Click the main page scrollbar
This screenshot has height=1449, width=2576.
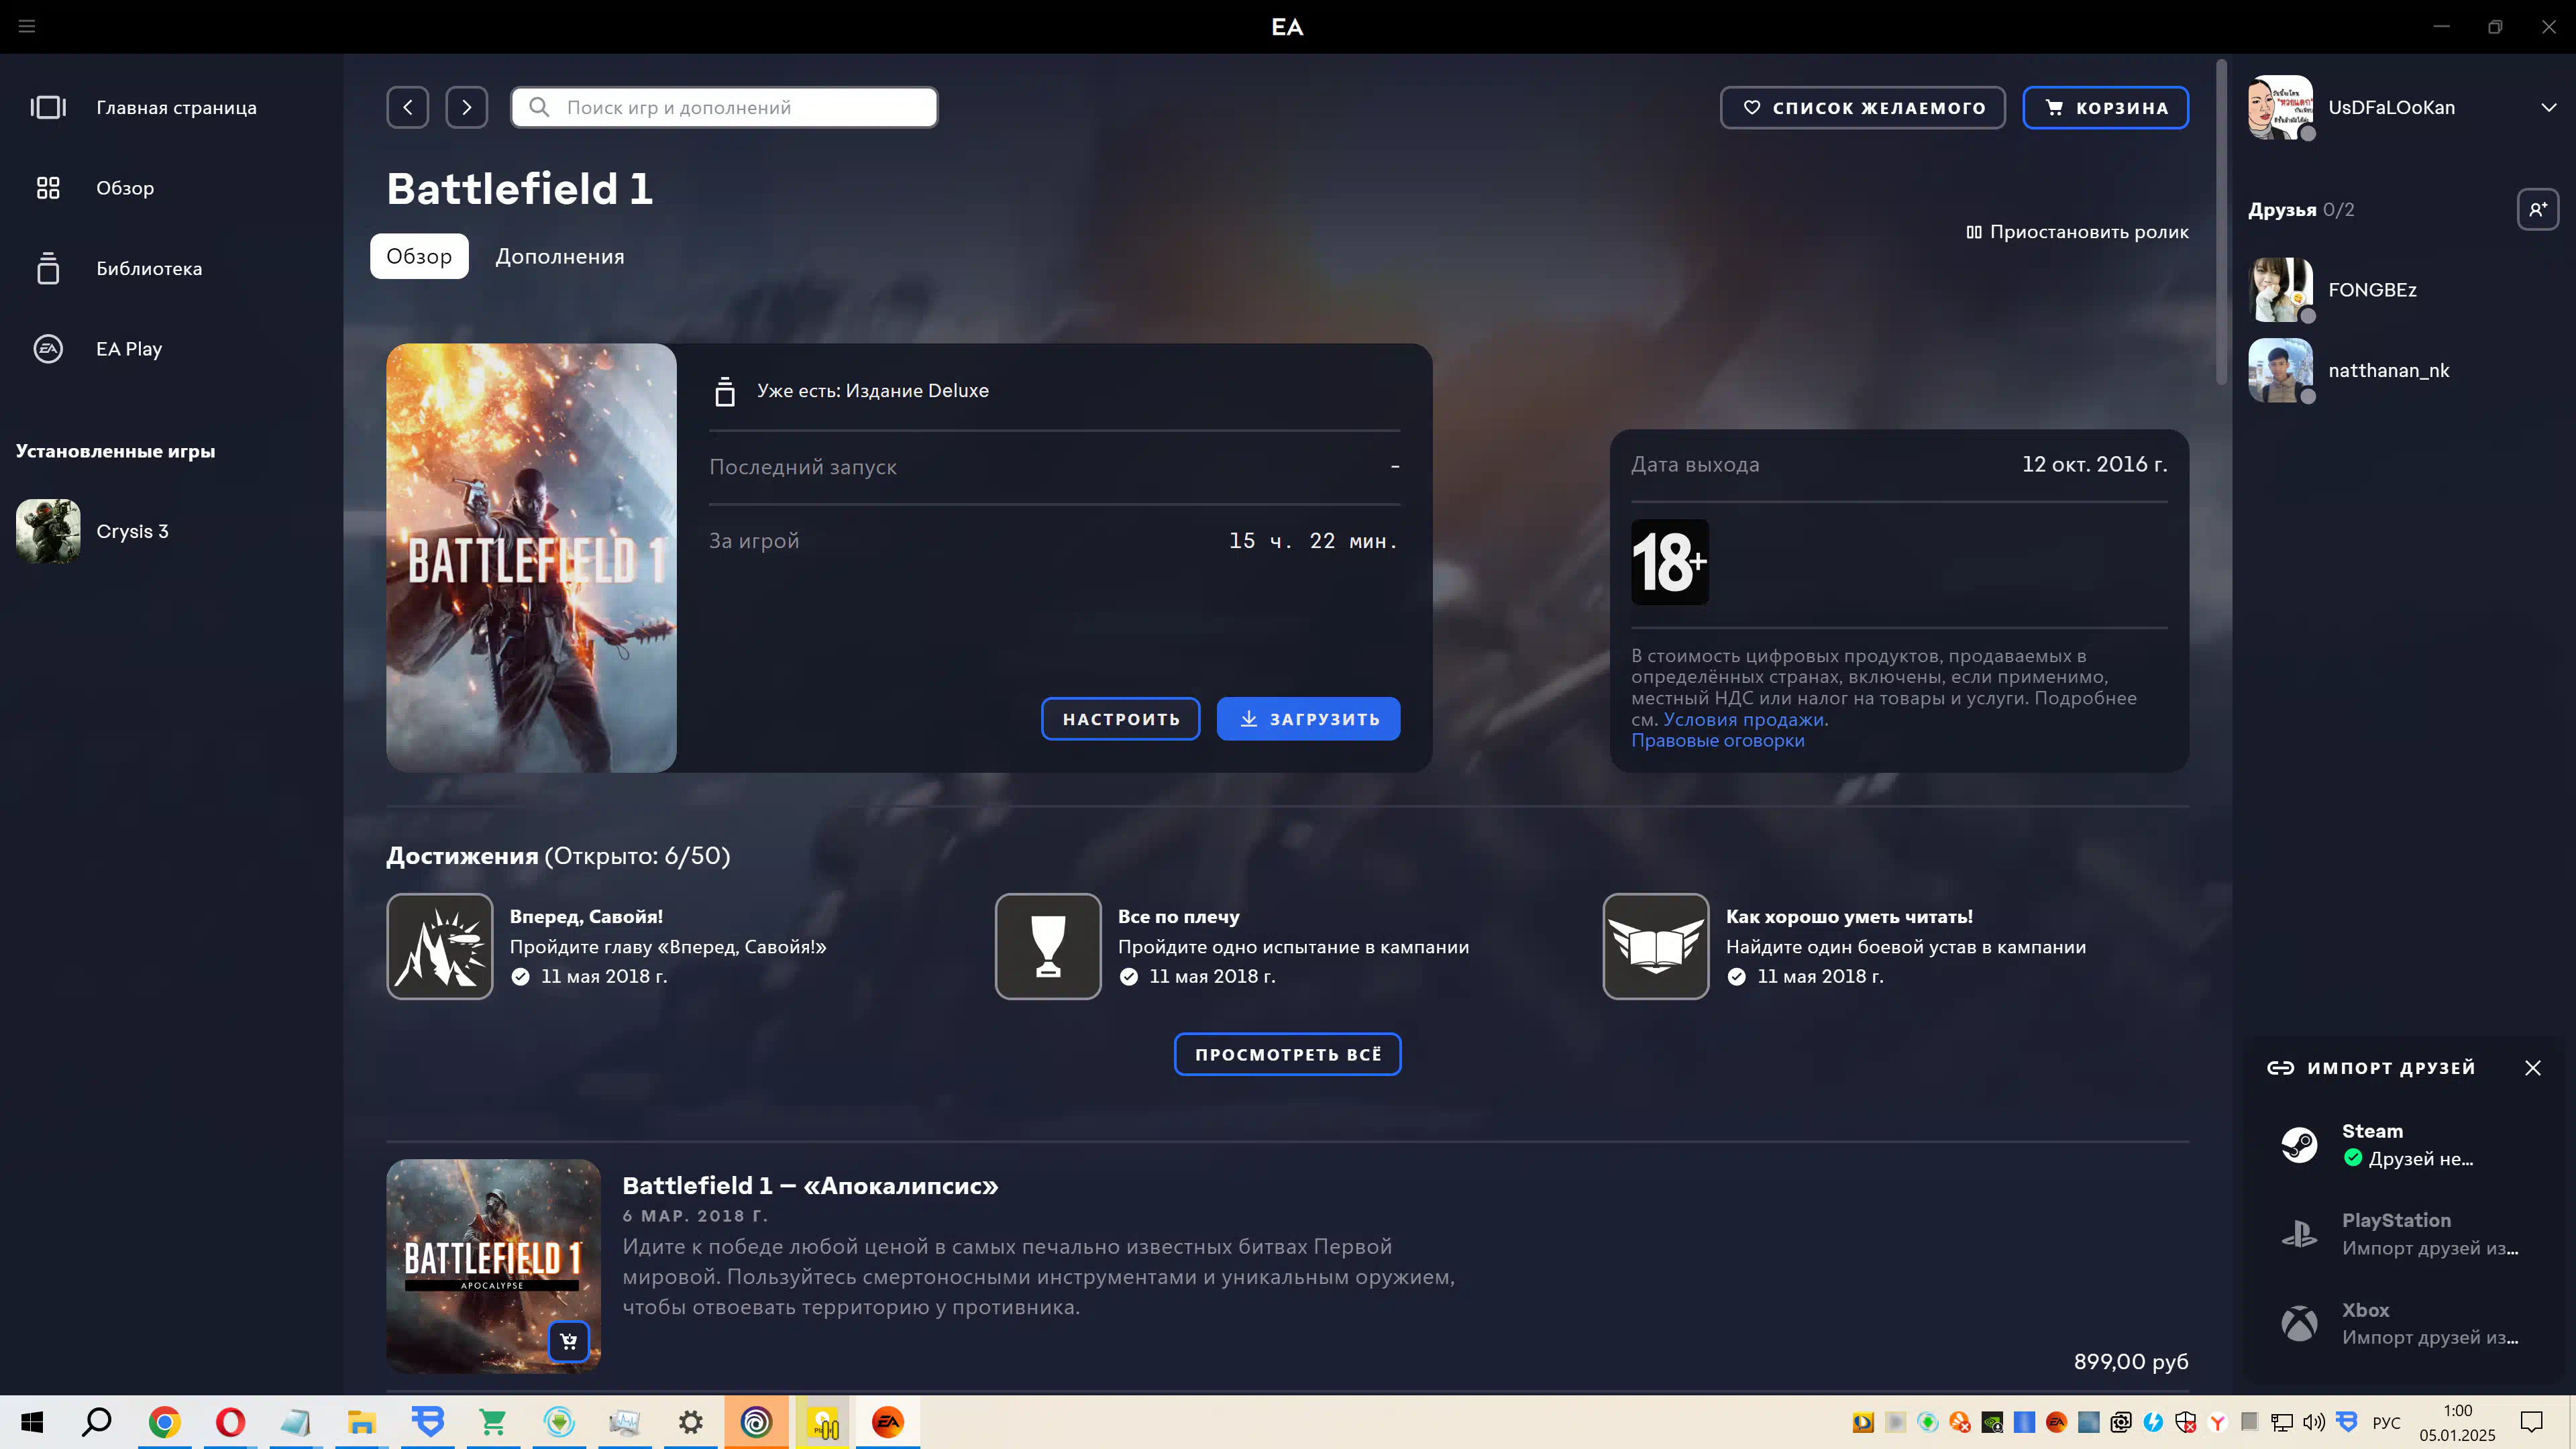pyautogui.click(x=2221, y=222)
